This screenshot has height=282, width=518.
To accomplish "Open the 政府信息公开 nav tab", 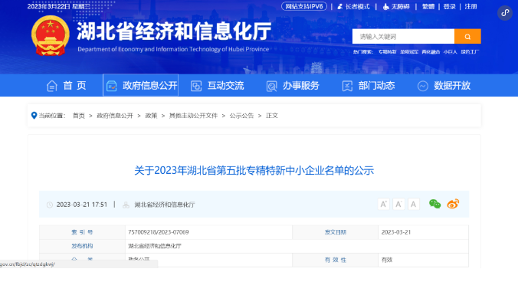I will pyautogui.click(x=141, y=85).
